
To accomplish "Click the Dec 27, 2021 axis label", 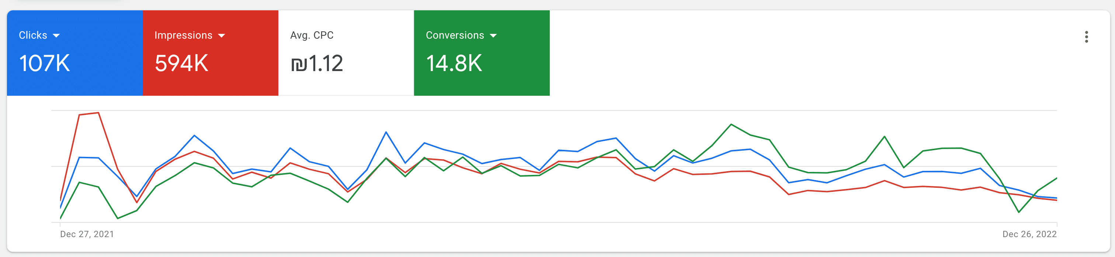I will 87,234.
